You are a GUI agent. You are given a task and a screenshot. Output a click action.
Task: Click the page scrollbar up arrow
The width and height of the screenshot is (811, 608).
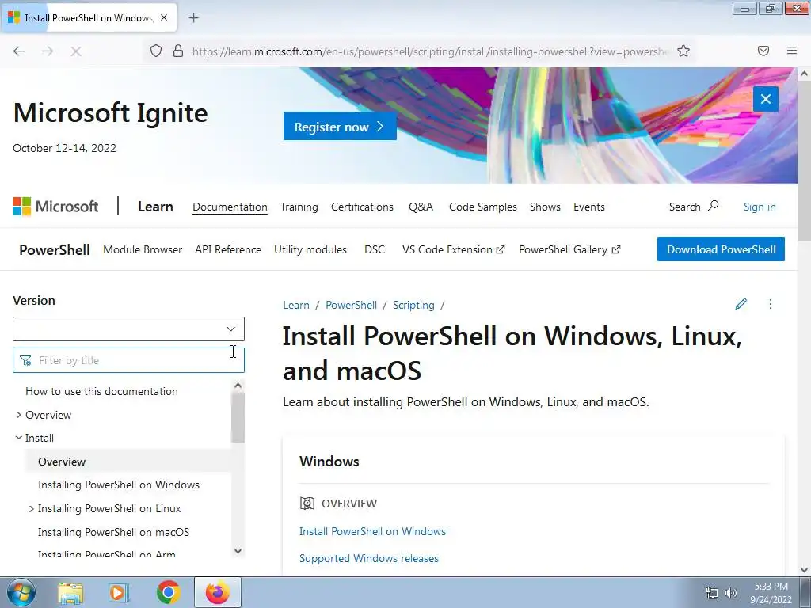[x=804, y=74]
